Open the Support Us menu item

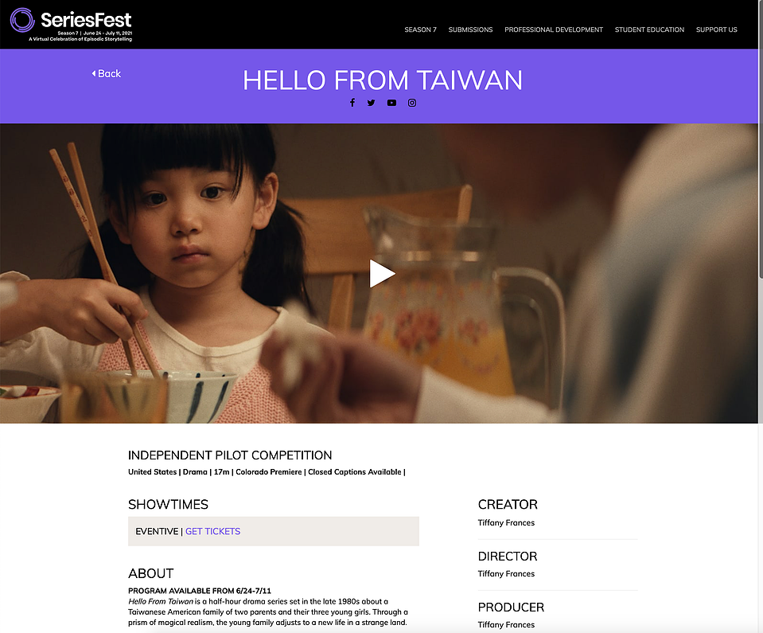click(717, 29)
